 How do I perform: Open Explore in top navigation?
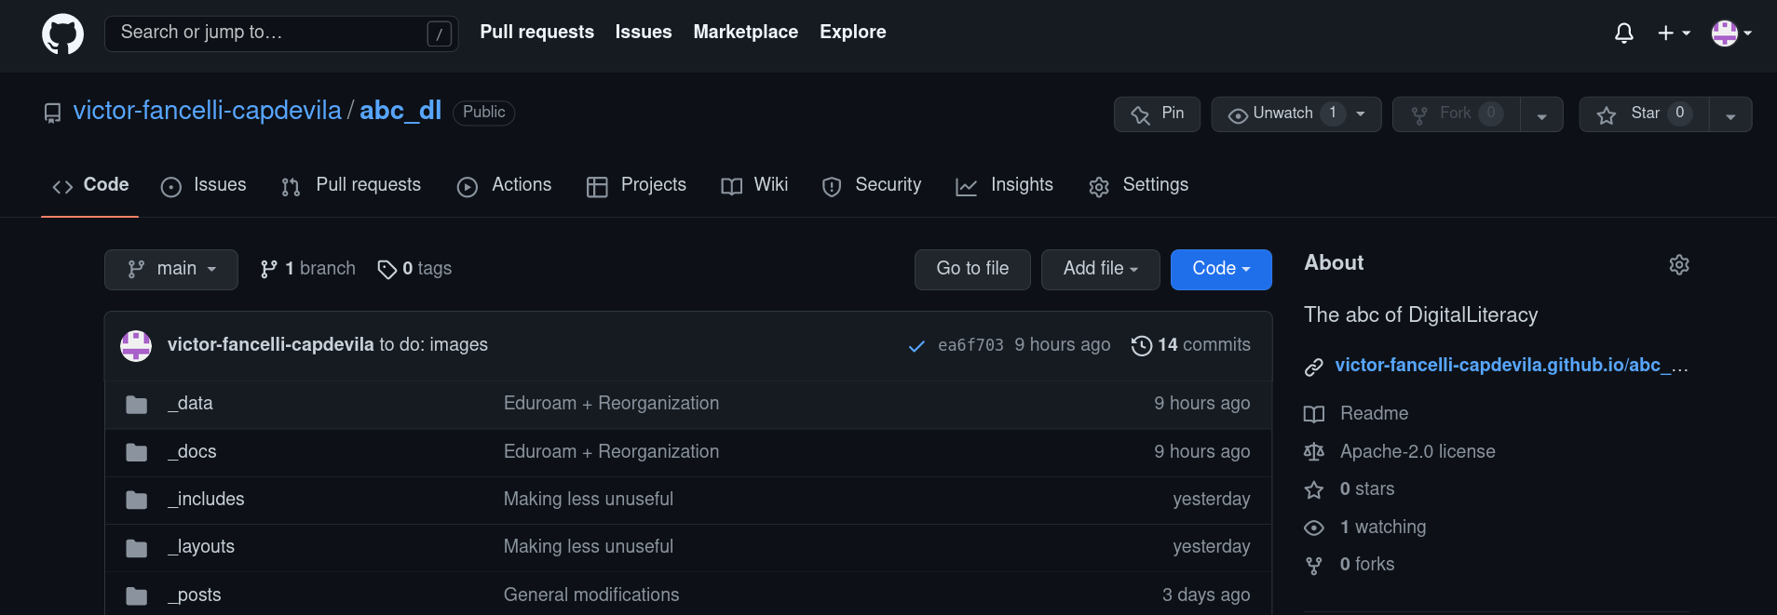tap(853, 32)
